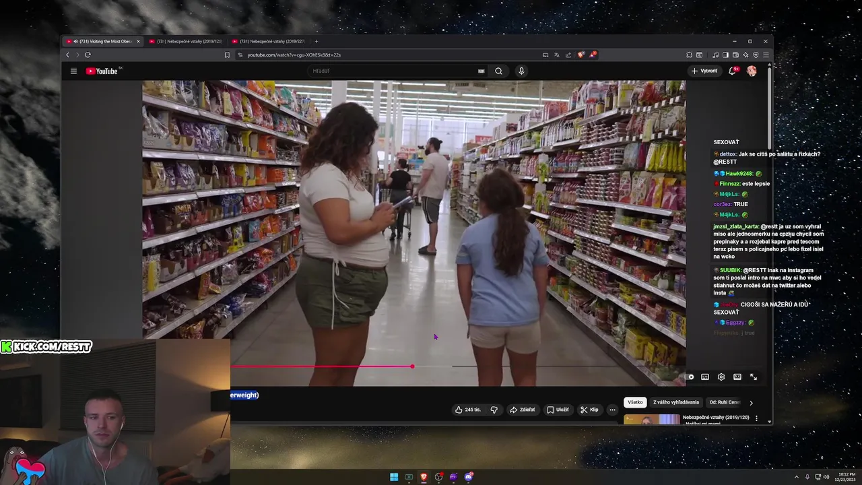Click the red progress bar scrubber
The image size is (862, 485).
tap(412, 366)
